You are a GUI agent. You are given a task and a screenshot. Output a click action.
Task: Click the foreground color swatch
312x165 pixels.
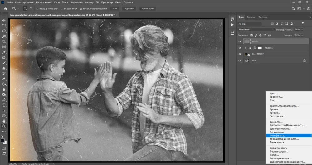3,140
